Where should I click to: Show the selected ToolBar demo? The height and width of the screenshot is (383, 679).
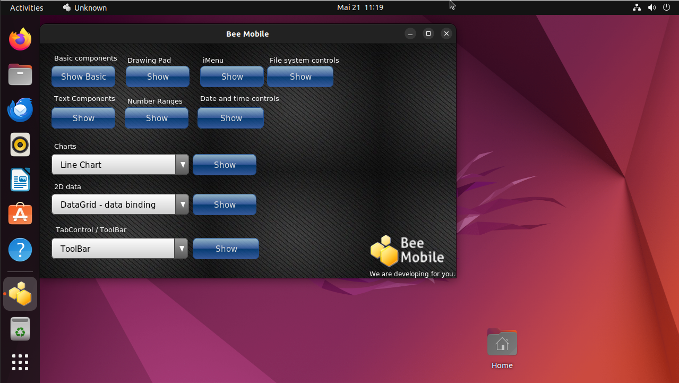coord(226,249)
